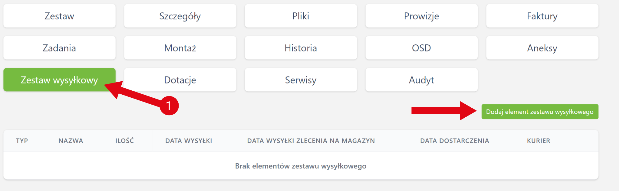Select the Aneksy tab

[x=542, y=48]
